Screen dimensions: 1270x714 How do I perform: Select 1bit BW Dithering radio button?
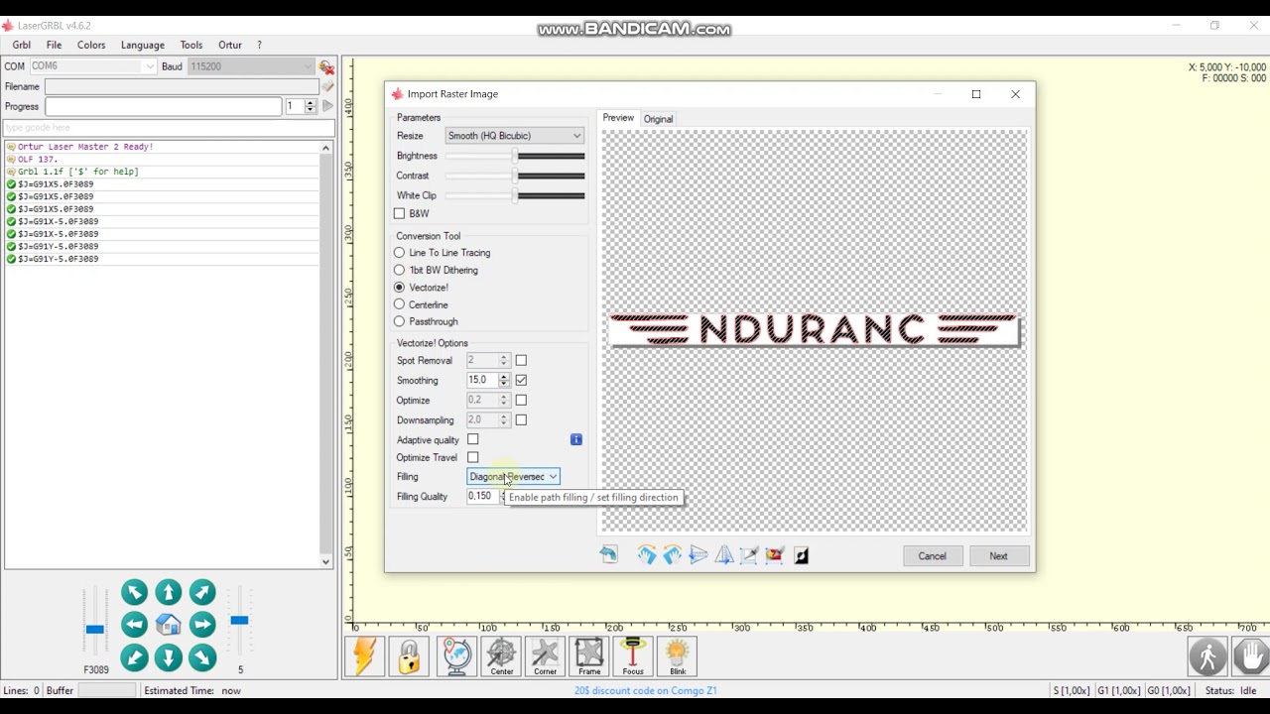click(x=399, y=270)
